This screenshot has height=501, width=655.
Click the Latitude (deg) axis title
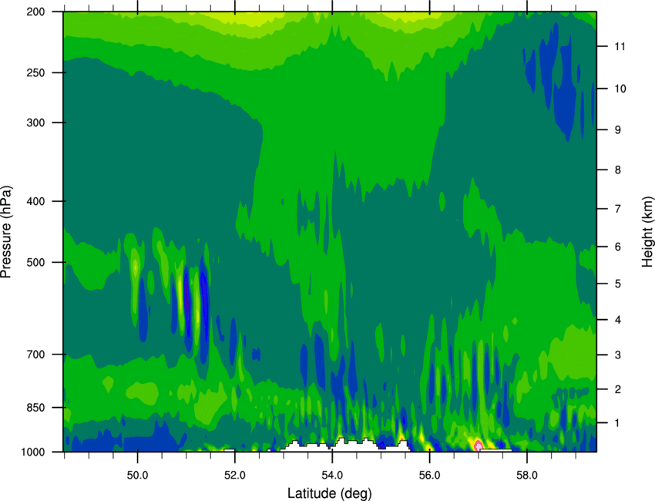(330, 493)
